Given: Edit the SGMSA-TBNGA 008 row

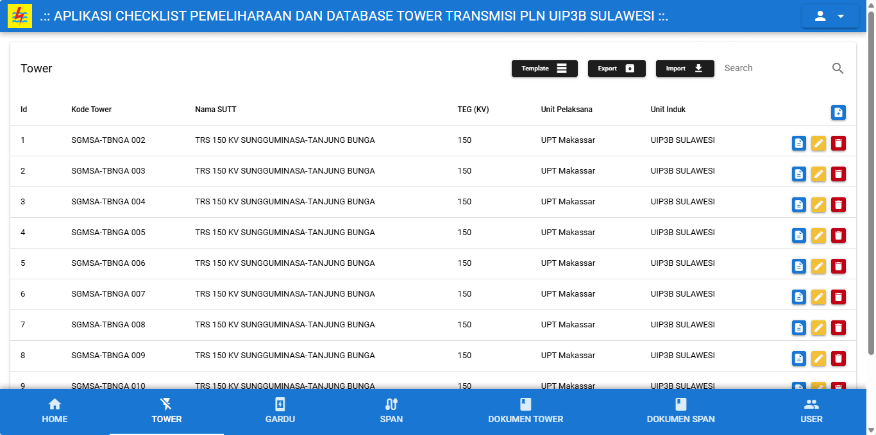Looking at the screenshot, I should click(818, 327).
